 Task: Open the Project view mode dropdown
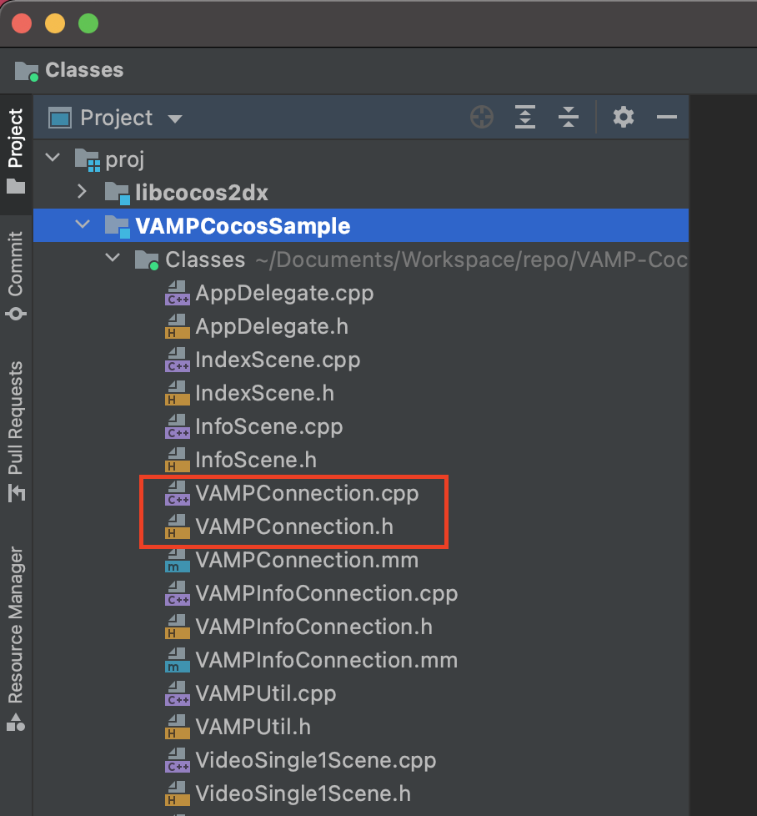tap(175, 118)
